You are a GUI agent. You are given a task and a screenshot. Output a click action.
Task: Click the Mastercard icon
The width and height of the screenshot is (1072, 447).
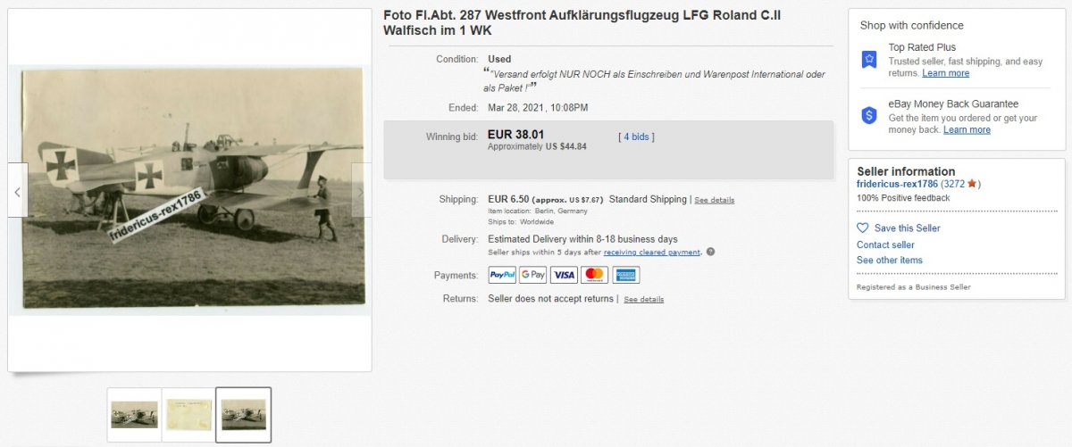[x=594, y=275]
